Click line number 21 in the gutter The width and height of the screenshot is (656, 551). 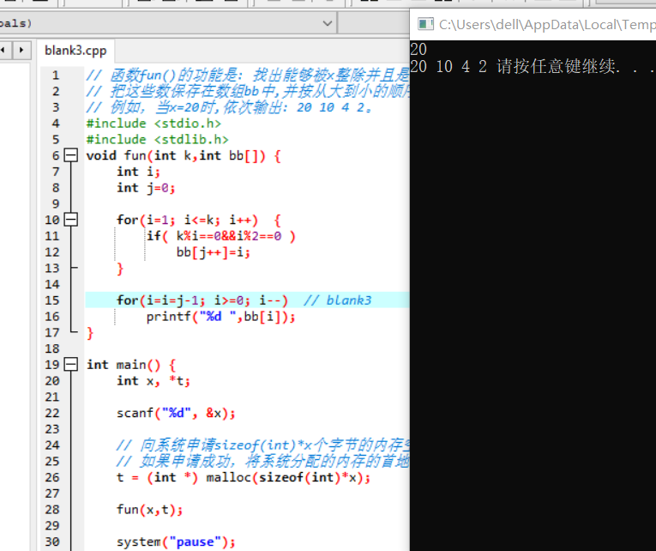(52, 397)
